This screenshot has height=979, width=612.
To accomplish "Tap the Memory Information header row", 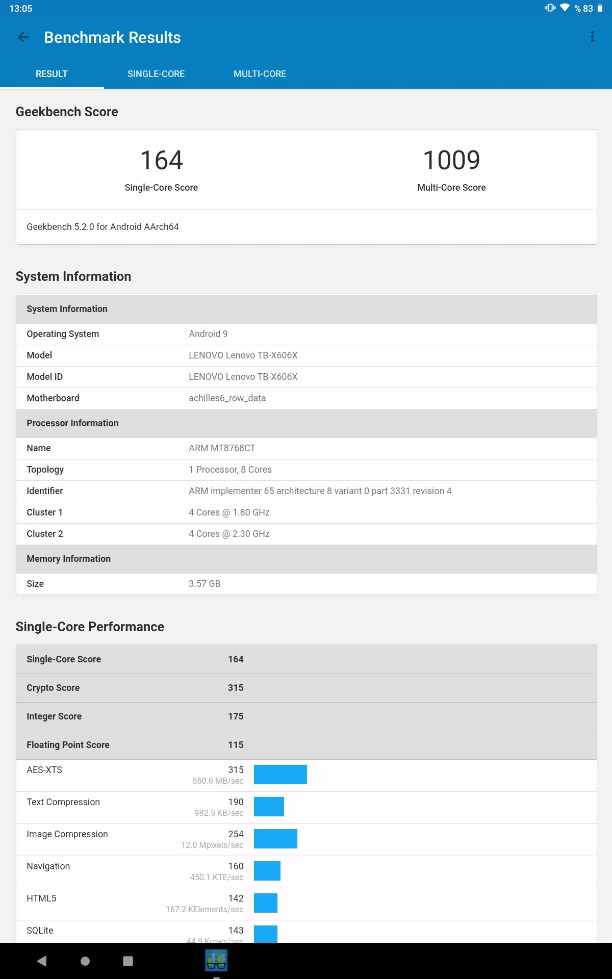I will 306,559.
